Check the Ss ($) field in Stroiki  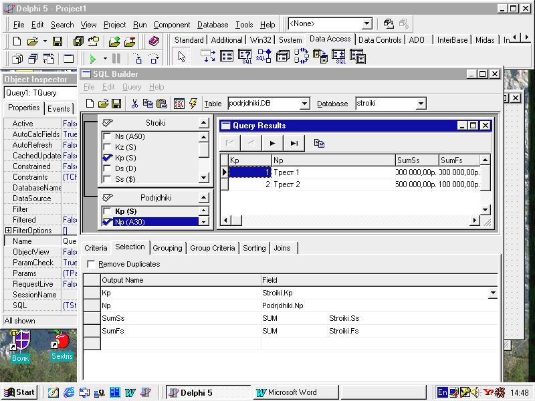[107, 179]
